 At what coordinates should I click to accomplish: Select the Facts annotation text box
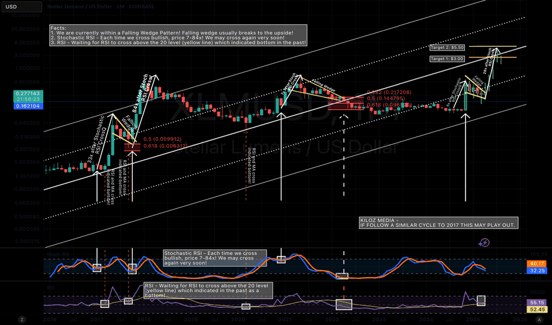click(x=178, y=35)
